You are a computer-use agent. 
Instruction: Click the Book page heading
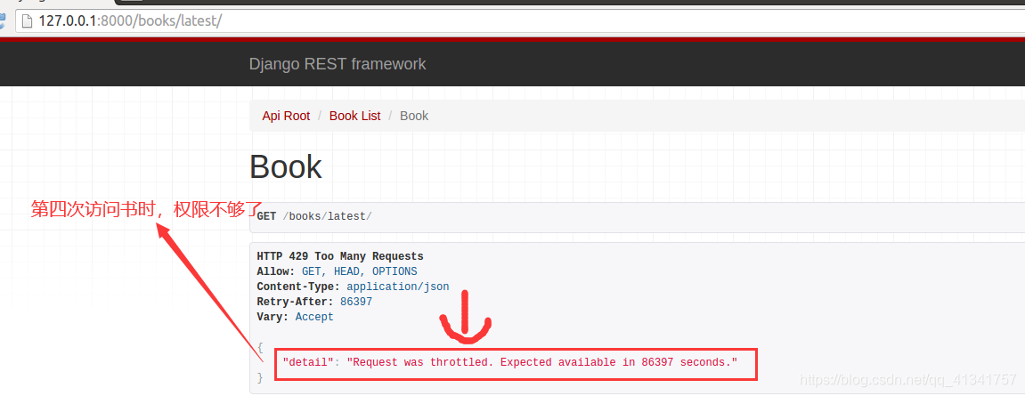(286, 166)
